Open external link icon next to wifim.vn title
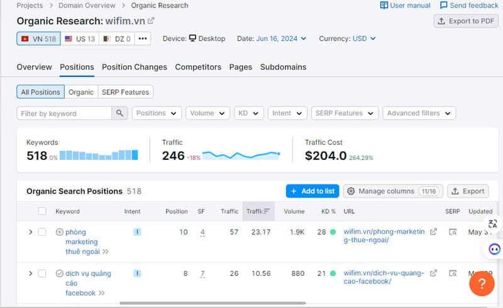The width and height of the screenshot is (503, 308). (151, 21)
